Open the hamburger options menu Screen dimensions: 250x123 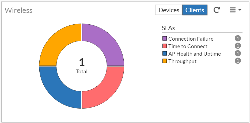pyautogui.click(x=235, y=10)
